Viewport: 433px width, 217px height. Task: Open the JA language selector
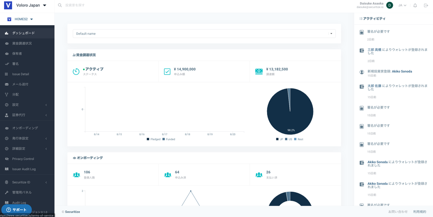click(x=402, y=5)
